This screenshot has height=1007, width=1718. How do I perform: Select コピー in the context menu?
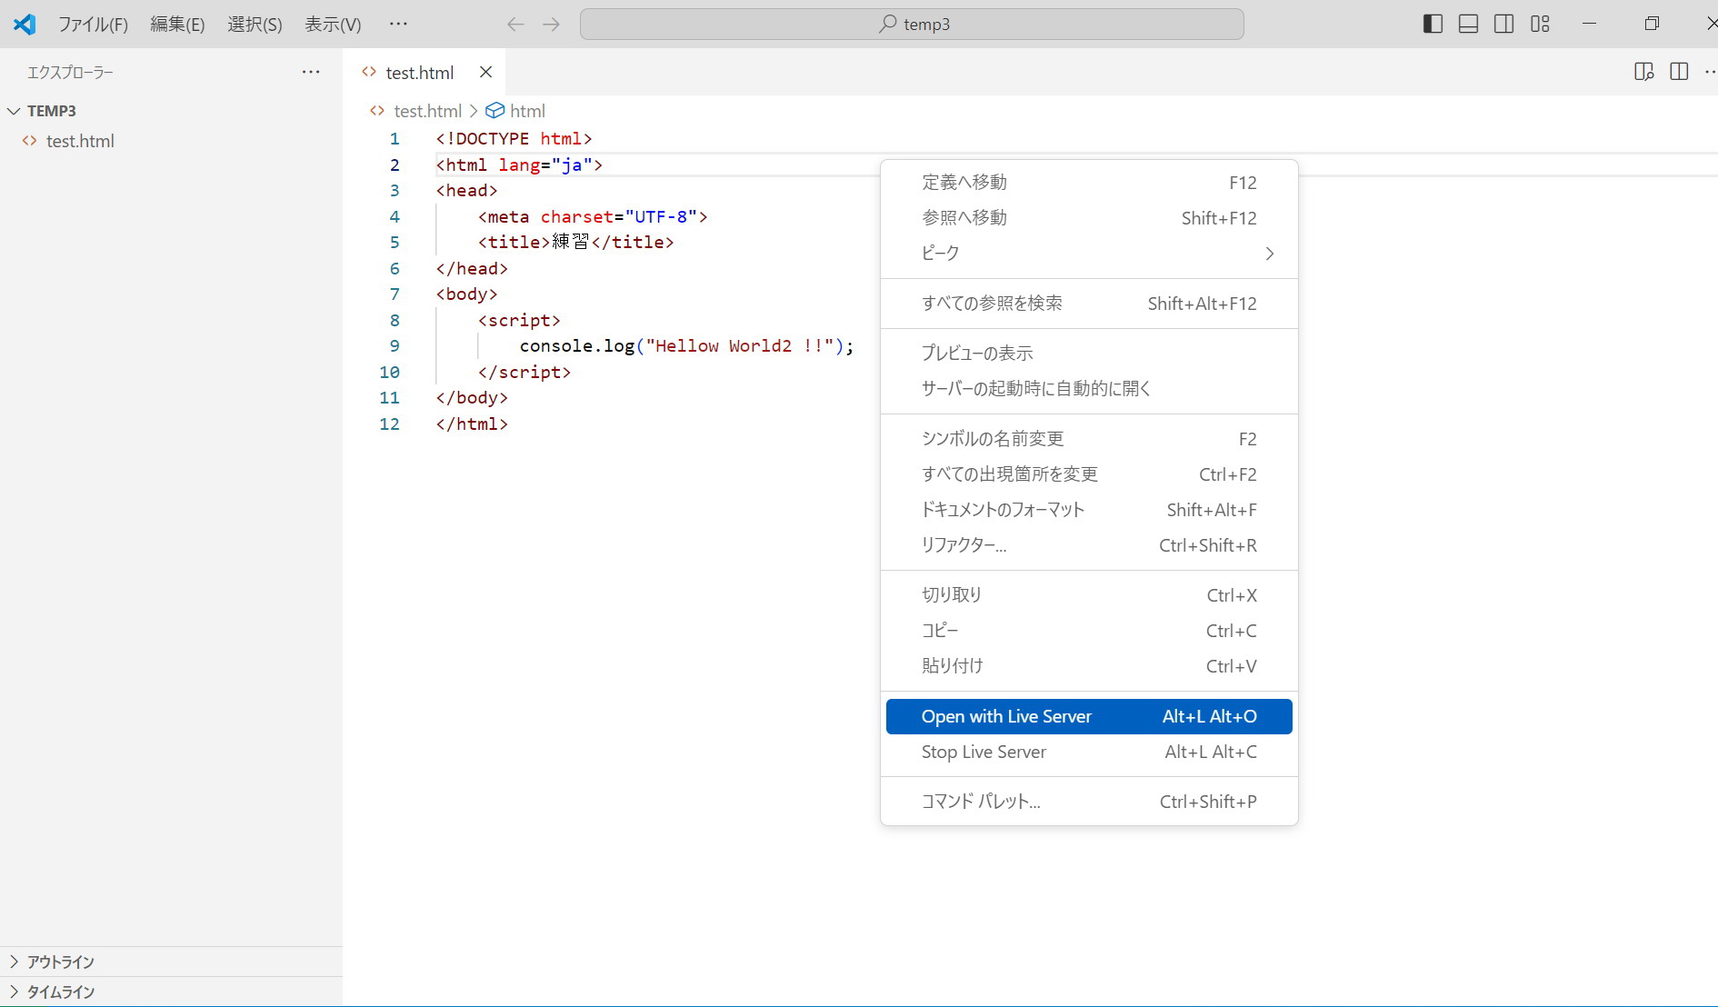[1089, 631]
